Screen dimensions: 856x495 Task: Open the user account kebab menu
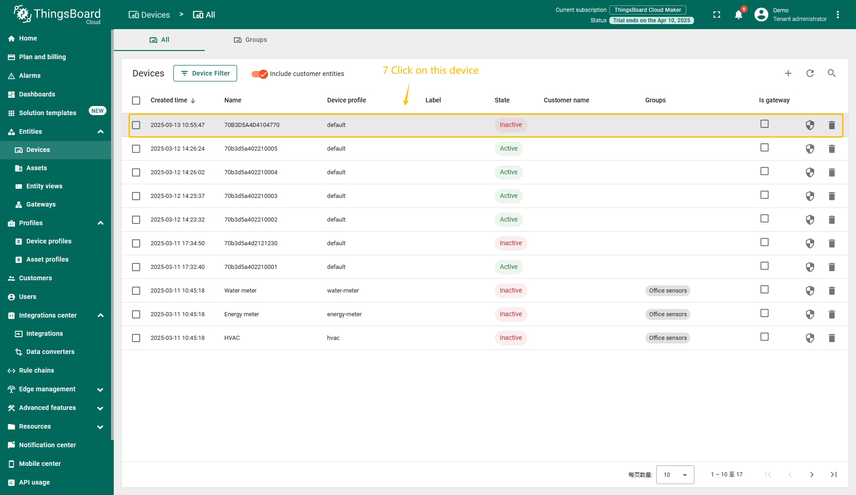pyautogui.click(x=838, y=15)
